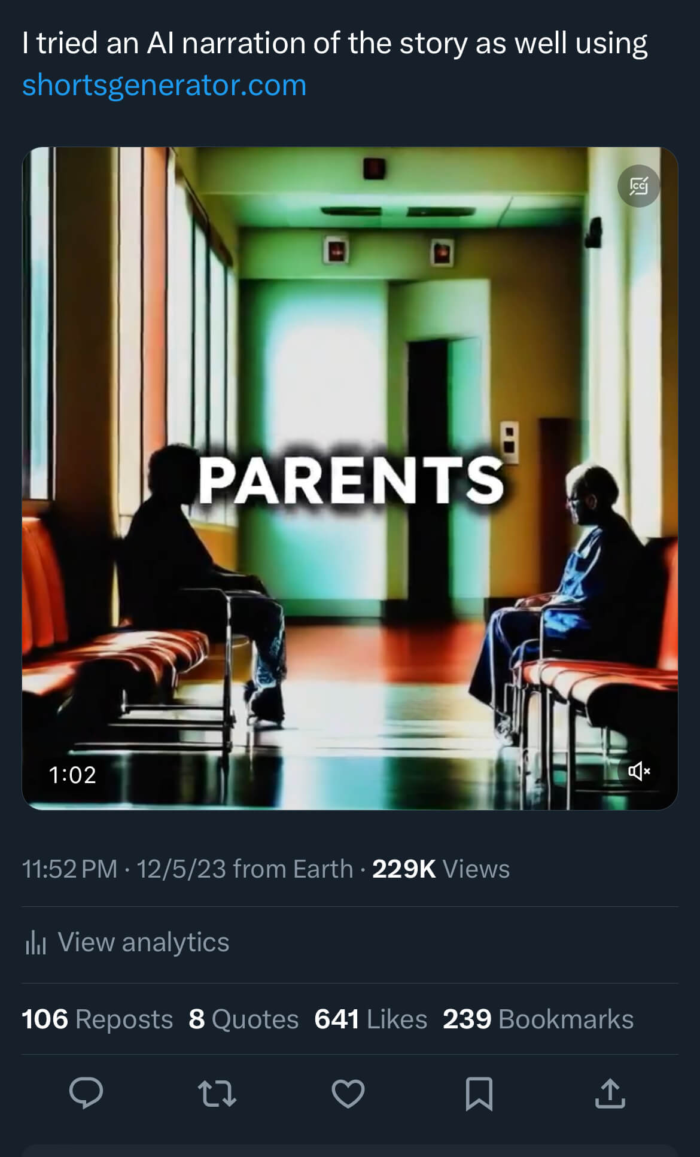Like the post with heart icon
This screenshot has width=700, height=1157.
[348, 1094]
